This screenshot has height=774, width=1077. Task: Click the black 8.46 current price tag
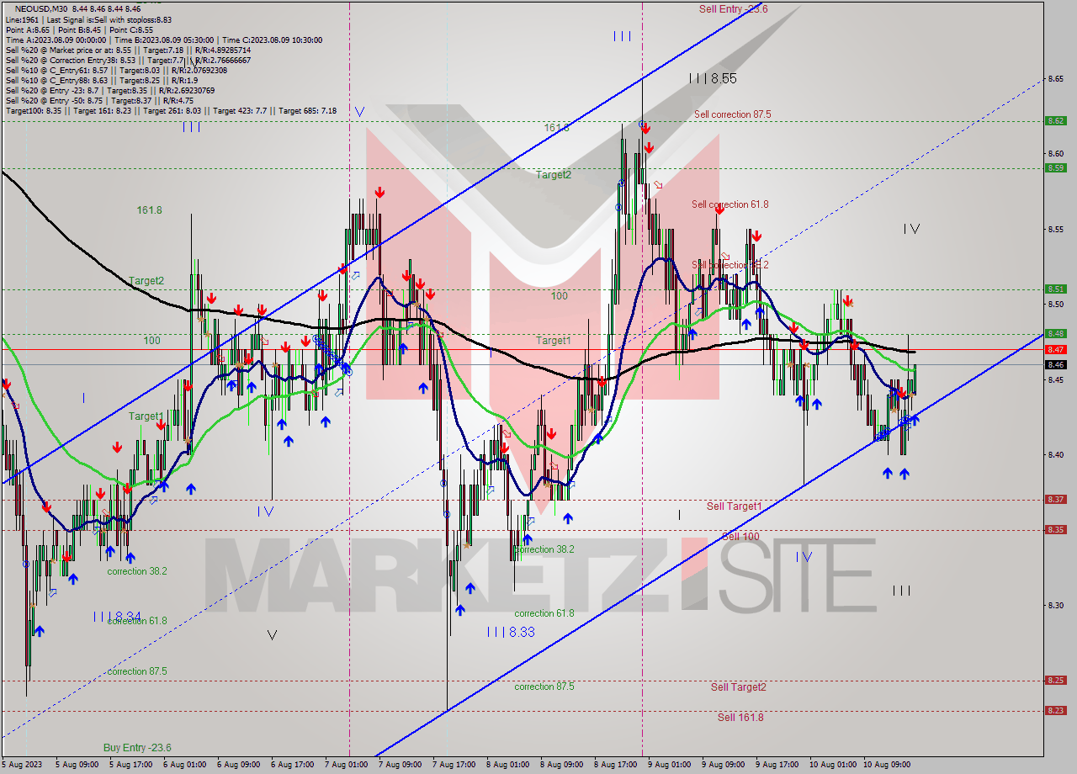pos(1056,364)
